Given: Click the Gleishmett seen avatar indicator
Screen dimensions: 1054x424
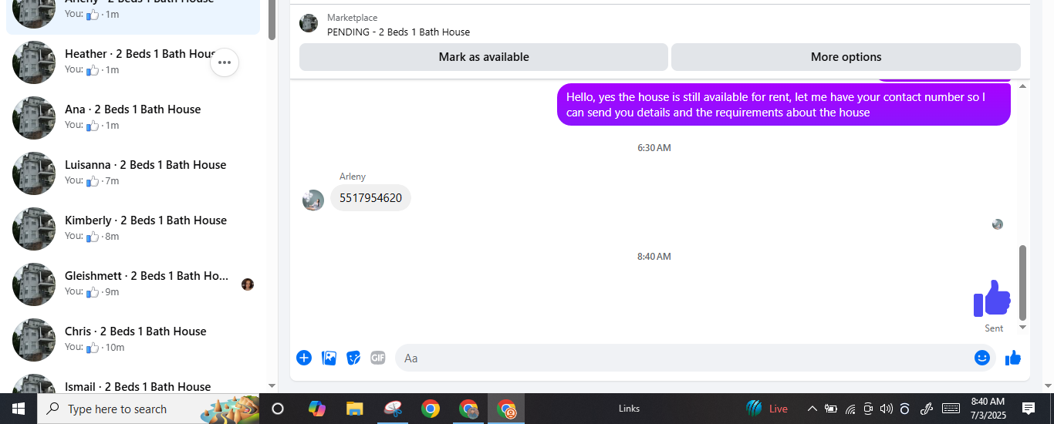Looking at the screenshot, I should (248, 284).
